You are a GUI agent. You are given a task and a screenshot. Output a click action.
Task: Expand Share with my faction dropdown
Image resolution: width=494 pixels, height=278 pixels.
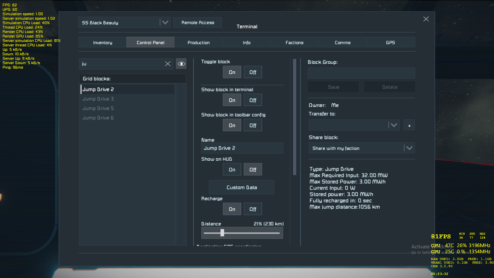pos(409,148)
